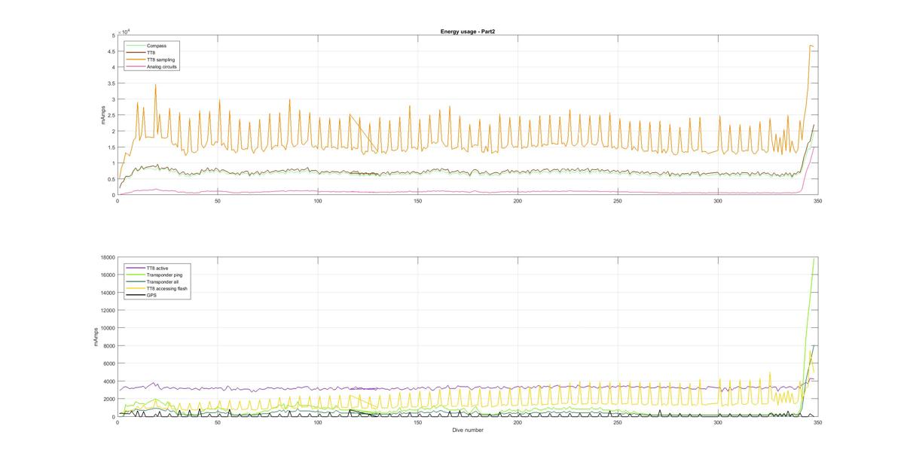Select the 'TT8 sampling' legend entry
This screenshot has height=468, width=904.
click(x=161, y=59)
